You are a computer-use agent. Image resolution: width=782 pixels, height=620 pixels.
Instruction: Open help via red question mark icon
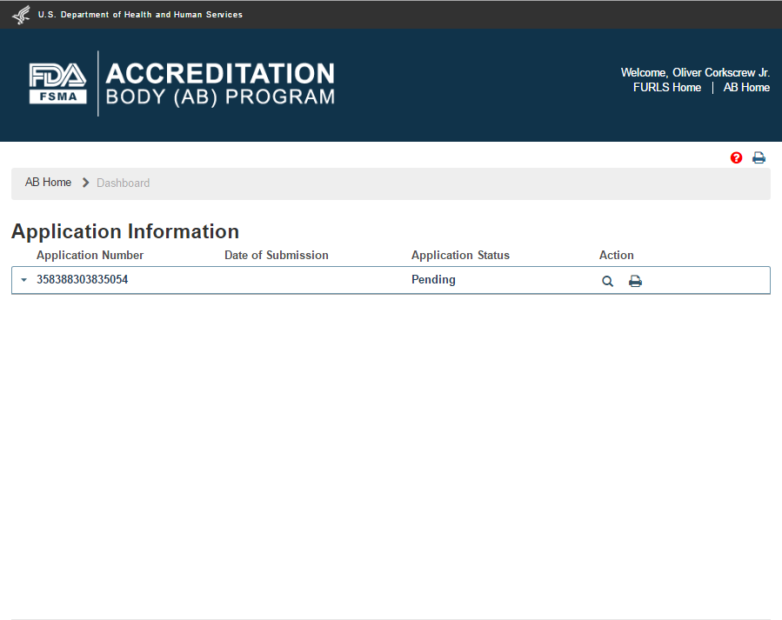737,157
